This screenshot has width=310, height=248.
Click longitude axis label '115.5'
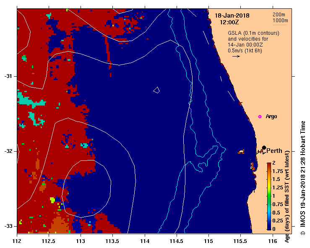click(x=241, y=241)
